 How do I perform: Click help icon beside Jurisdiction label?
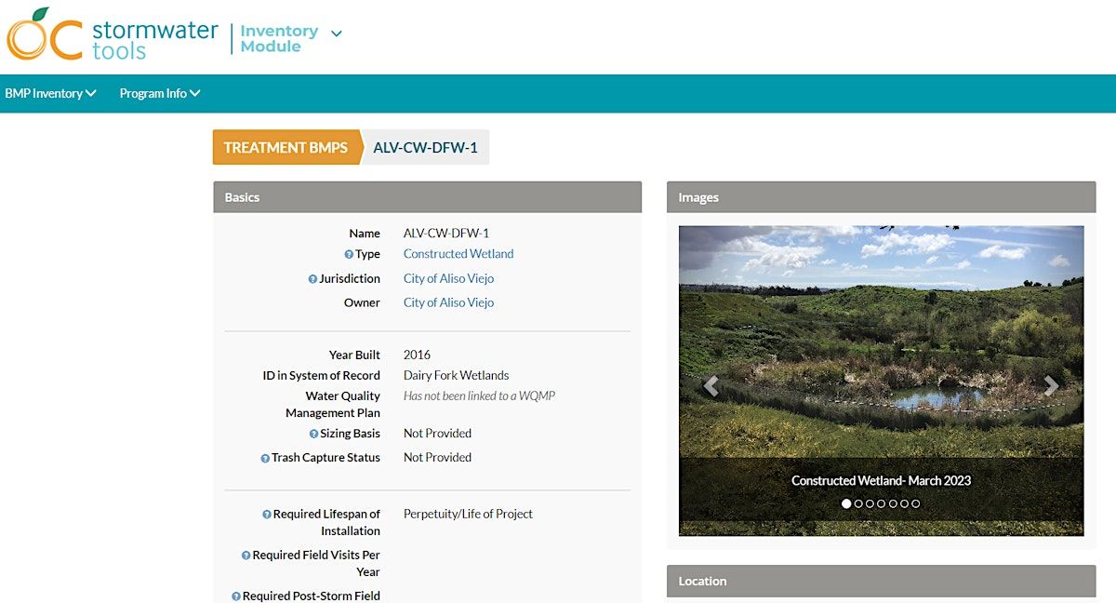coord(312,279)
